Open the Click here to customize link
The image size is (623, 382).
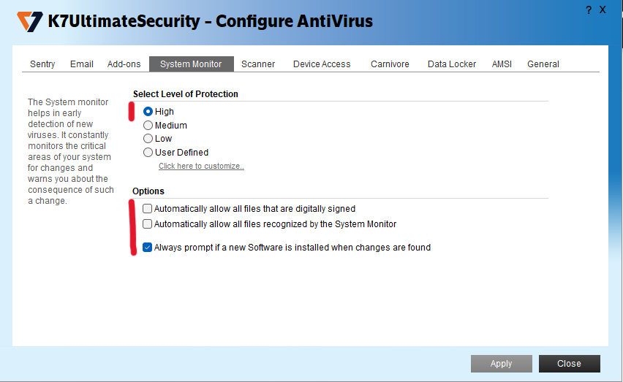pyautogui.click(x=201, y=167)
